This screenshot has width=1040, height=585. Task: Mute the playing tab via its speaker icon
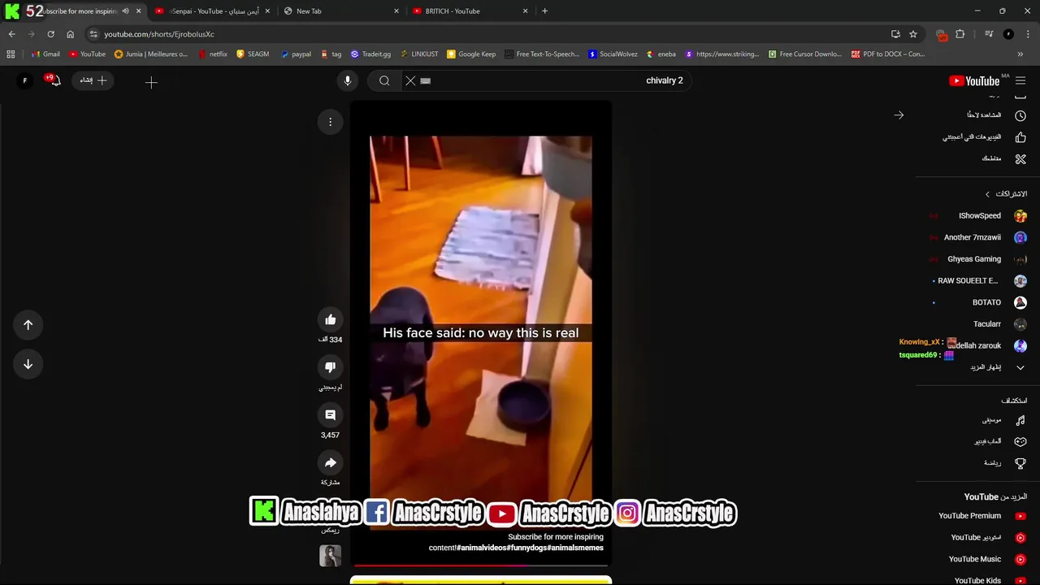click(125, 11)
